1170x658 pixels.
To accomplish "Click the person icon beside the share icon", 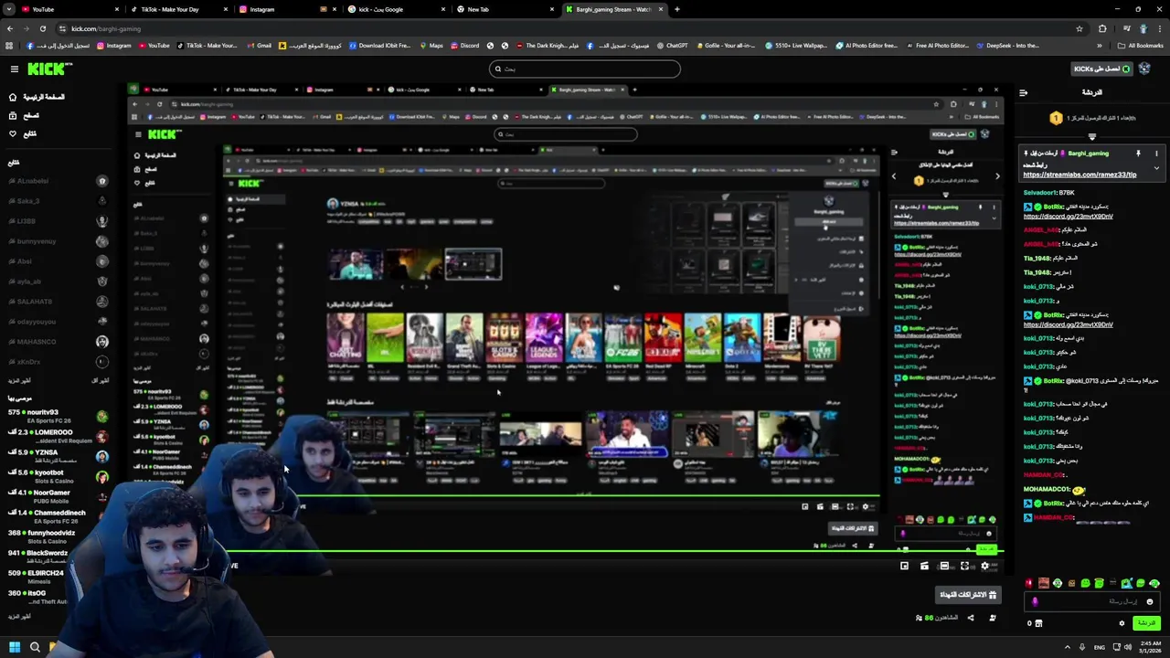I will tap(993, 618).
